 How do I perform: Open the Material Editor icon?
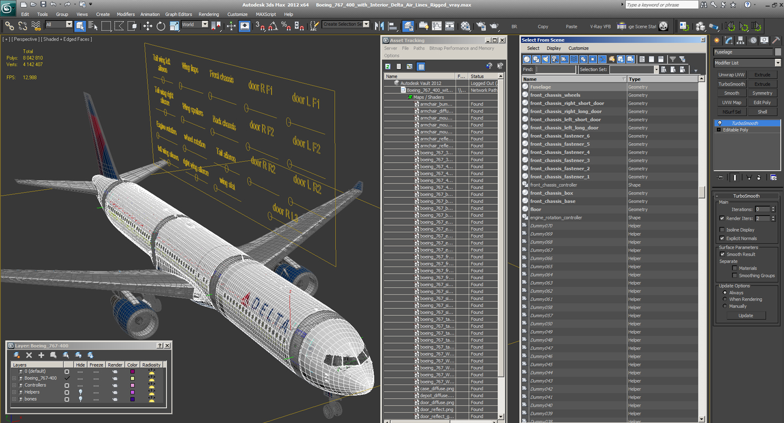465,25
